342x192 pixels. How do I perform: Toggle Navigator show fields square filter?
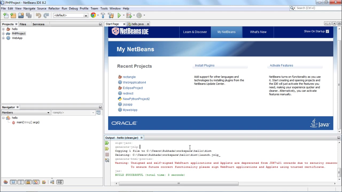[13, 182]
